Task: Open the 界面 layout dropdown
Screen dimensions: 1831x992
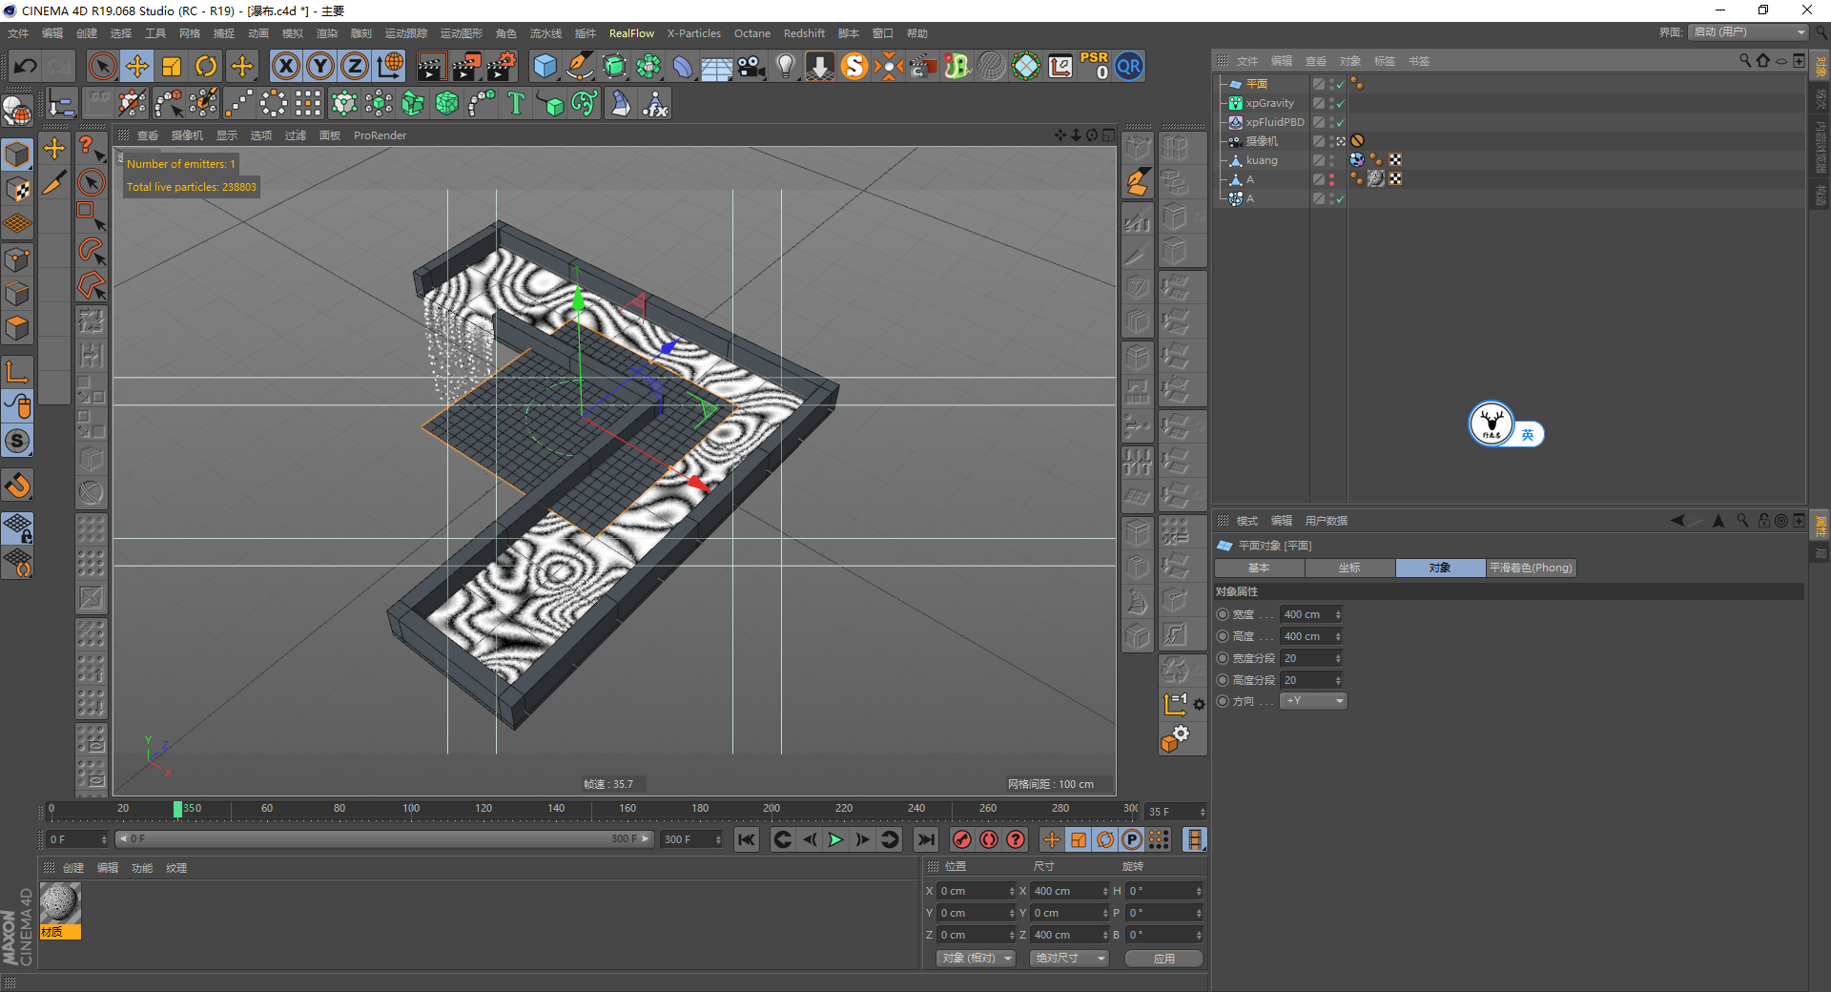Action: 1749,31
